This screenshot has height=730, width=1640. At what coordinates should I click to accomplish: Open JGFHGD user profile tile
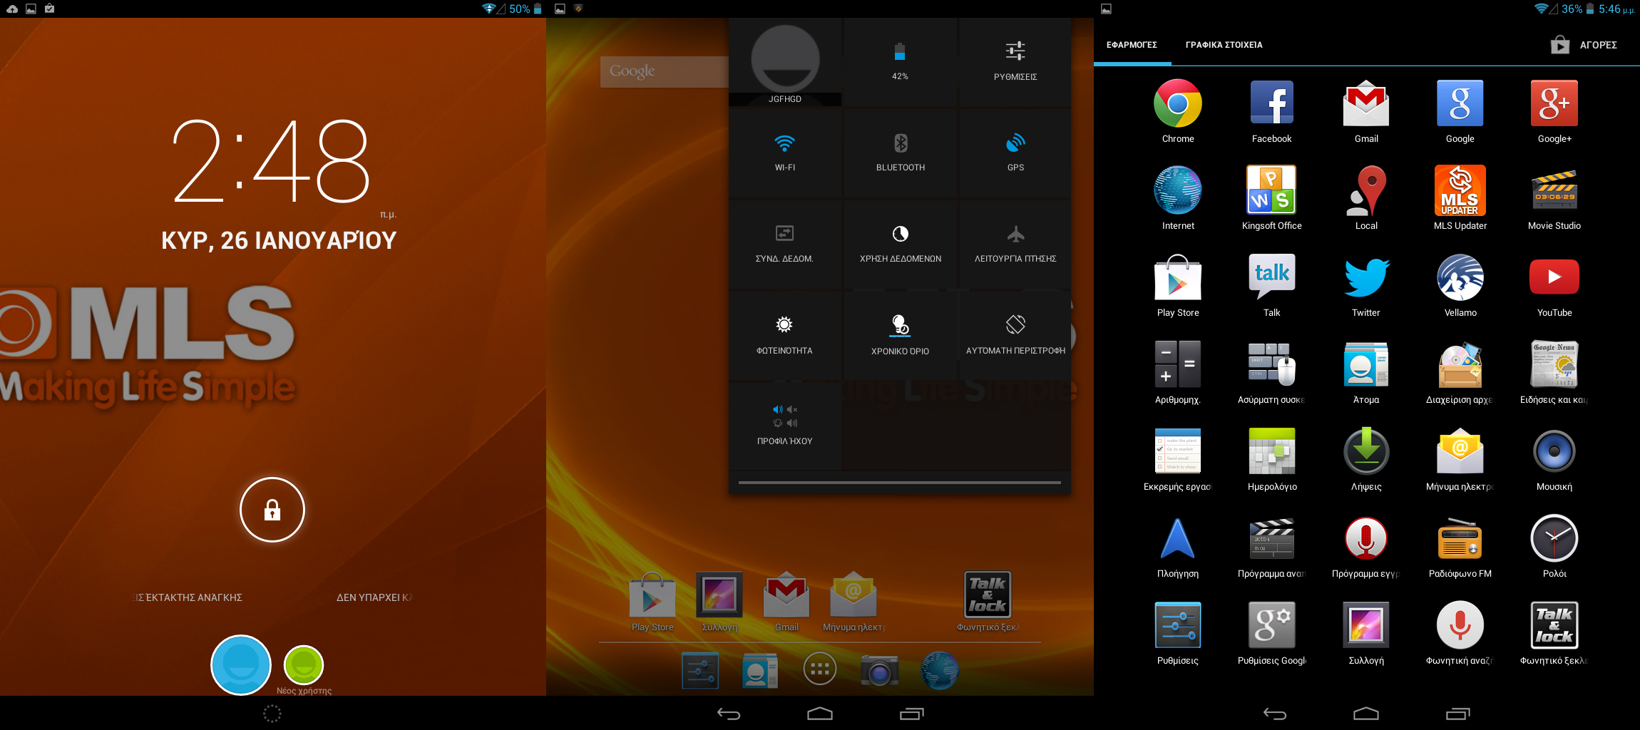click(785, 61)
